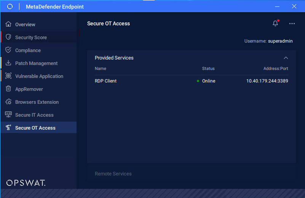Click the AppRemover trash icon
The image size is (305, 198).
(x=8, y=89)
